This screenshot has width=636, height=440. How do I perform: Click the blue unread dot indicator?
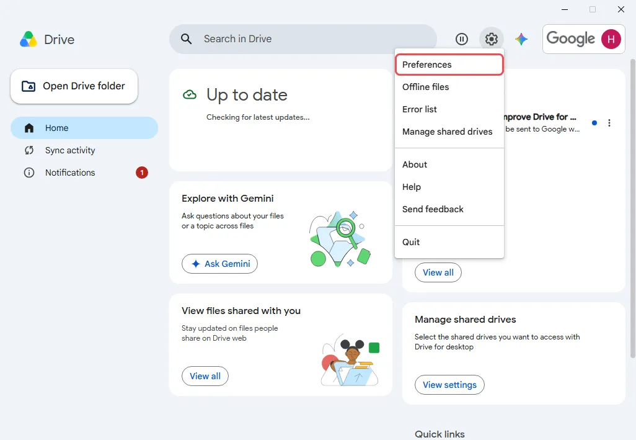tap(594, 123)
